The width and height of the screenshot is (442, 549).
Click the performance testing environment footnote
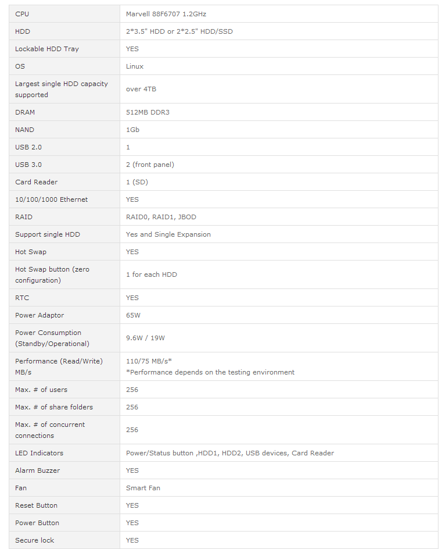[210, 372]
